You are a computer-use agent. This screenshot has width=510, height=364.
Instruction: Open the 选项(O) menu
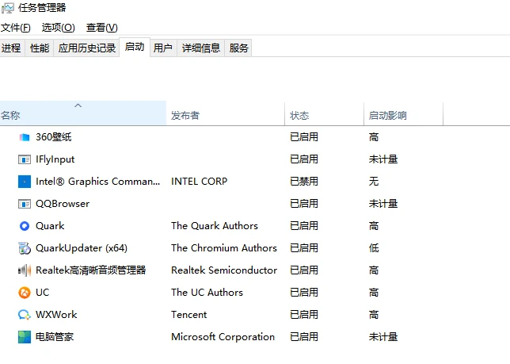click(x=59, y=28)
